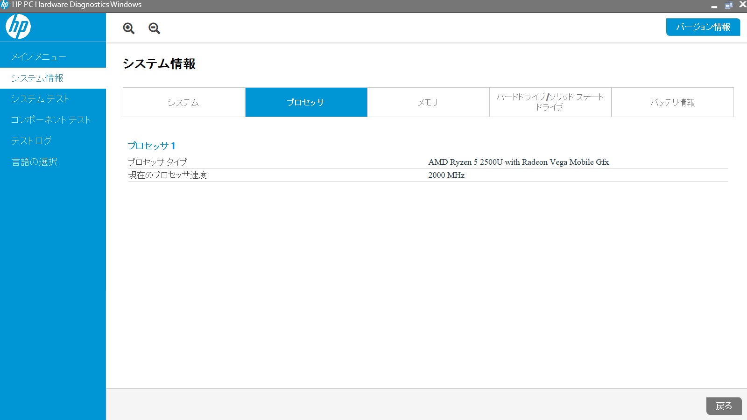Go back with the 戻る button
Image resolution: width=747 pixels, height=420 pixels.
[x=724, y=406]
